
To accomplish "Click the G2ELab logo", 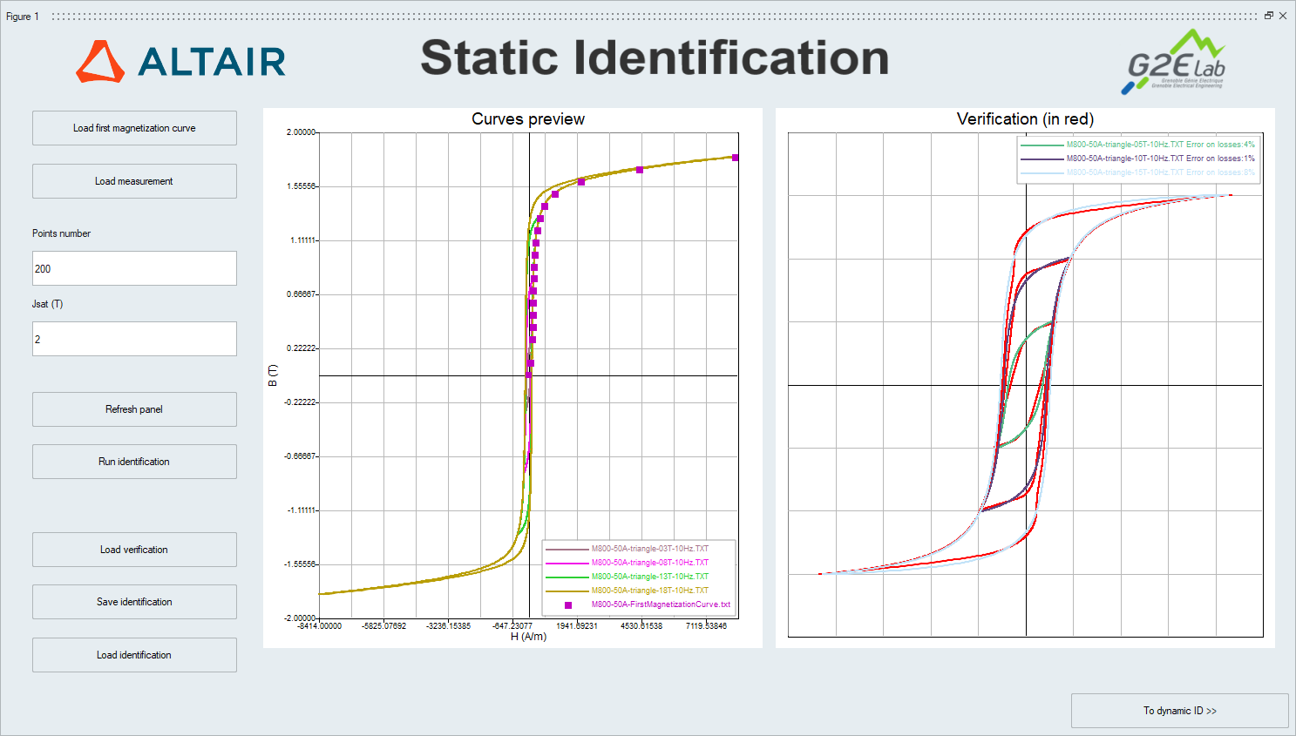I will (x=1175, y=62).
